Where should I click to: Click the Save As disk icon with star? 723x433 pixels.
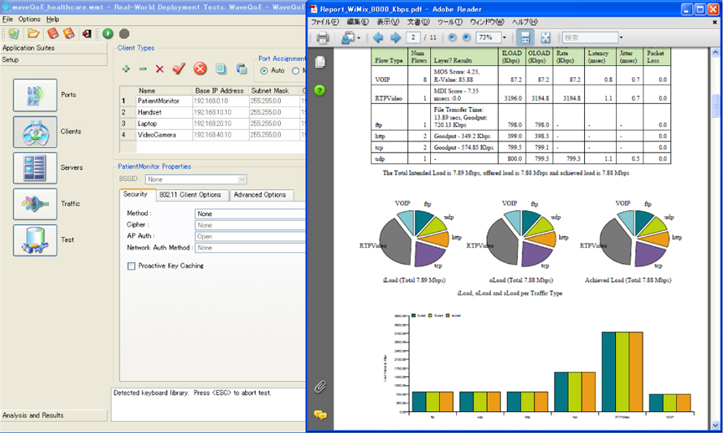pyautogui.click(x=69, y=33)
